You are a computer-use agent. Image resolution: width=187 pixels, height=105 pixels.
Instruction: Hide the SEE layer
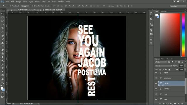pyautogui.click(x=156, y=99)
